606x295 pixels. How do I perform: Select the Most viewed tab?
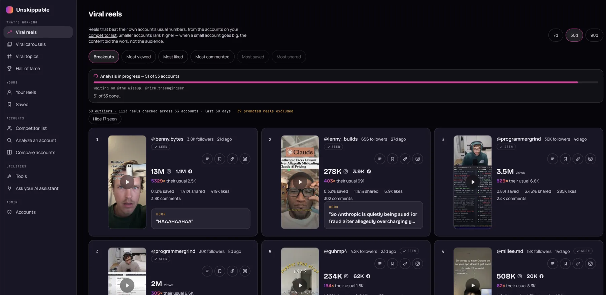point(139,57)
